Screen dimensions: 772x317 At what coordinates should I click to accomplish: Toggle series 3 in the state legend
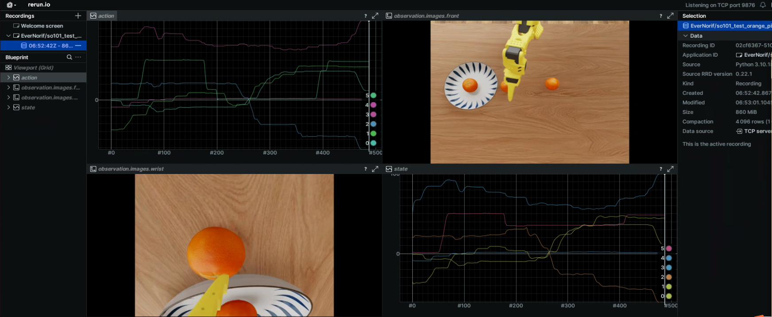click(669, 268)
